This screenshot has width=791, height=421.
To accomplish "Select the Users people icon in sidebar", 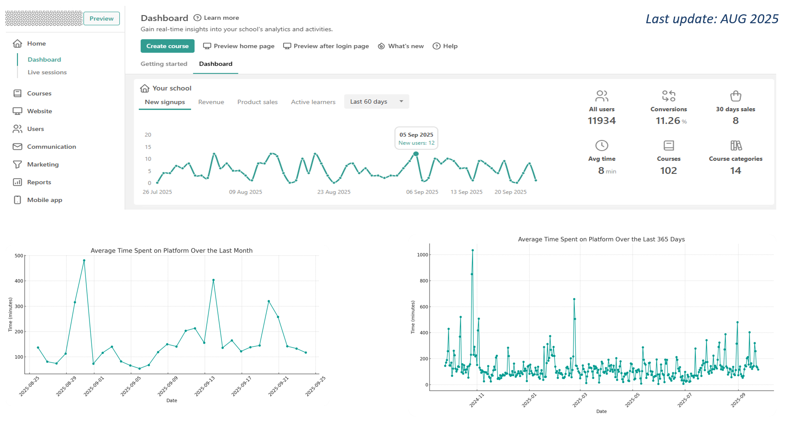I will pyautogui.click(x=17, y=129).
